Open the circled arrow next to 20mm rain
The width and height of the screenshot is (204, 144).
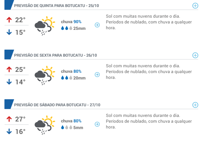[97, 75]
